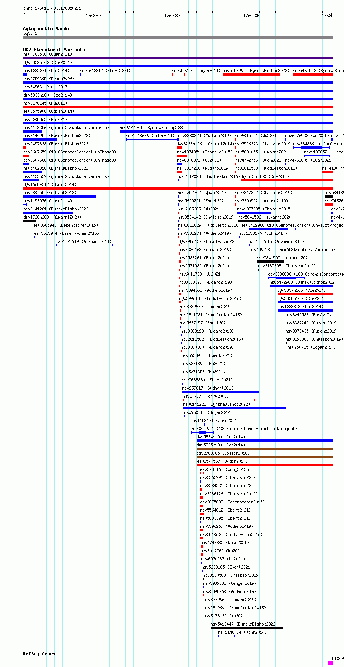Open variant esv2759395 (Redon2006)
Viewport: 344px width, 667px height.
click(x=48, y=79)
